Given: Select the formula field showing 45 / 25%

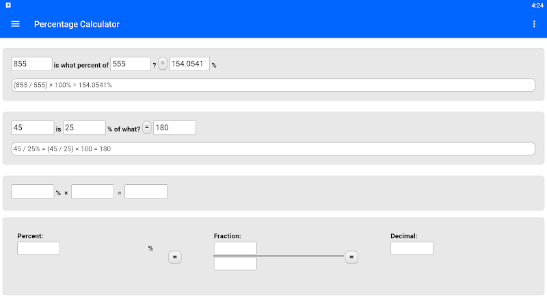Looking at the screenshot, I should pyautogui.click(x=273, y=149).
